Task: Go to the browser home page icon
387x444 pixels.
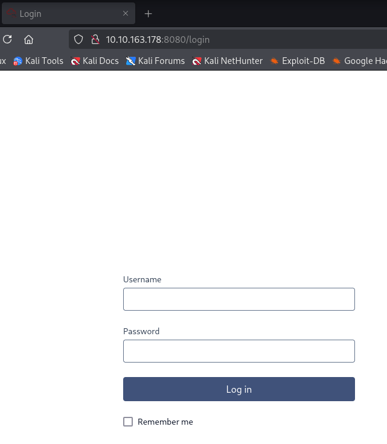Action: tap(28, 39)
